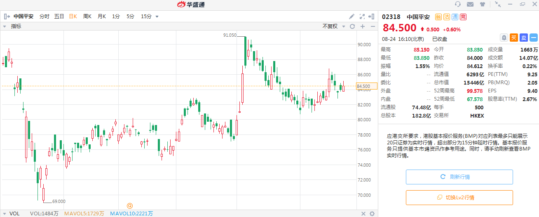
Task: Click the large red 84.500 price
Action: point(400,28)
